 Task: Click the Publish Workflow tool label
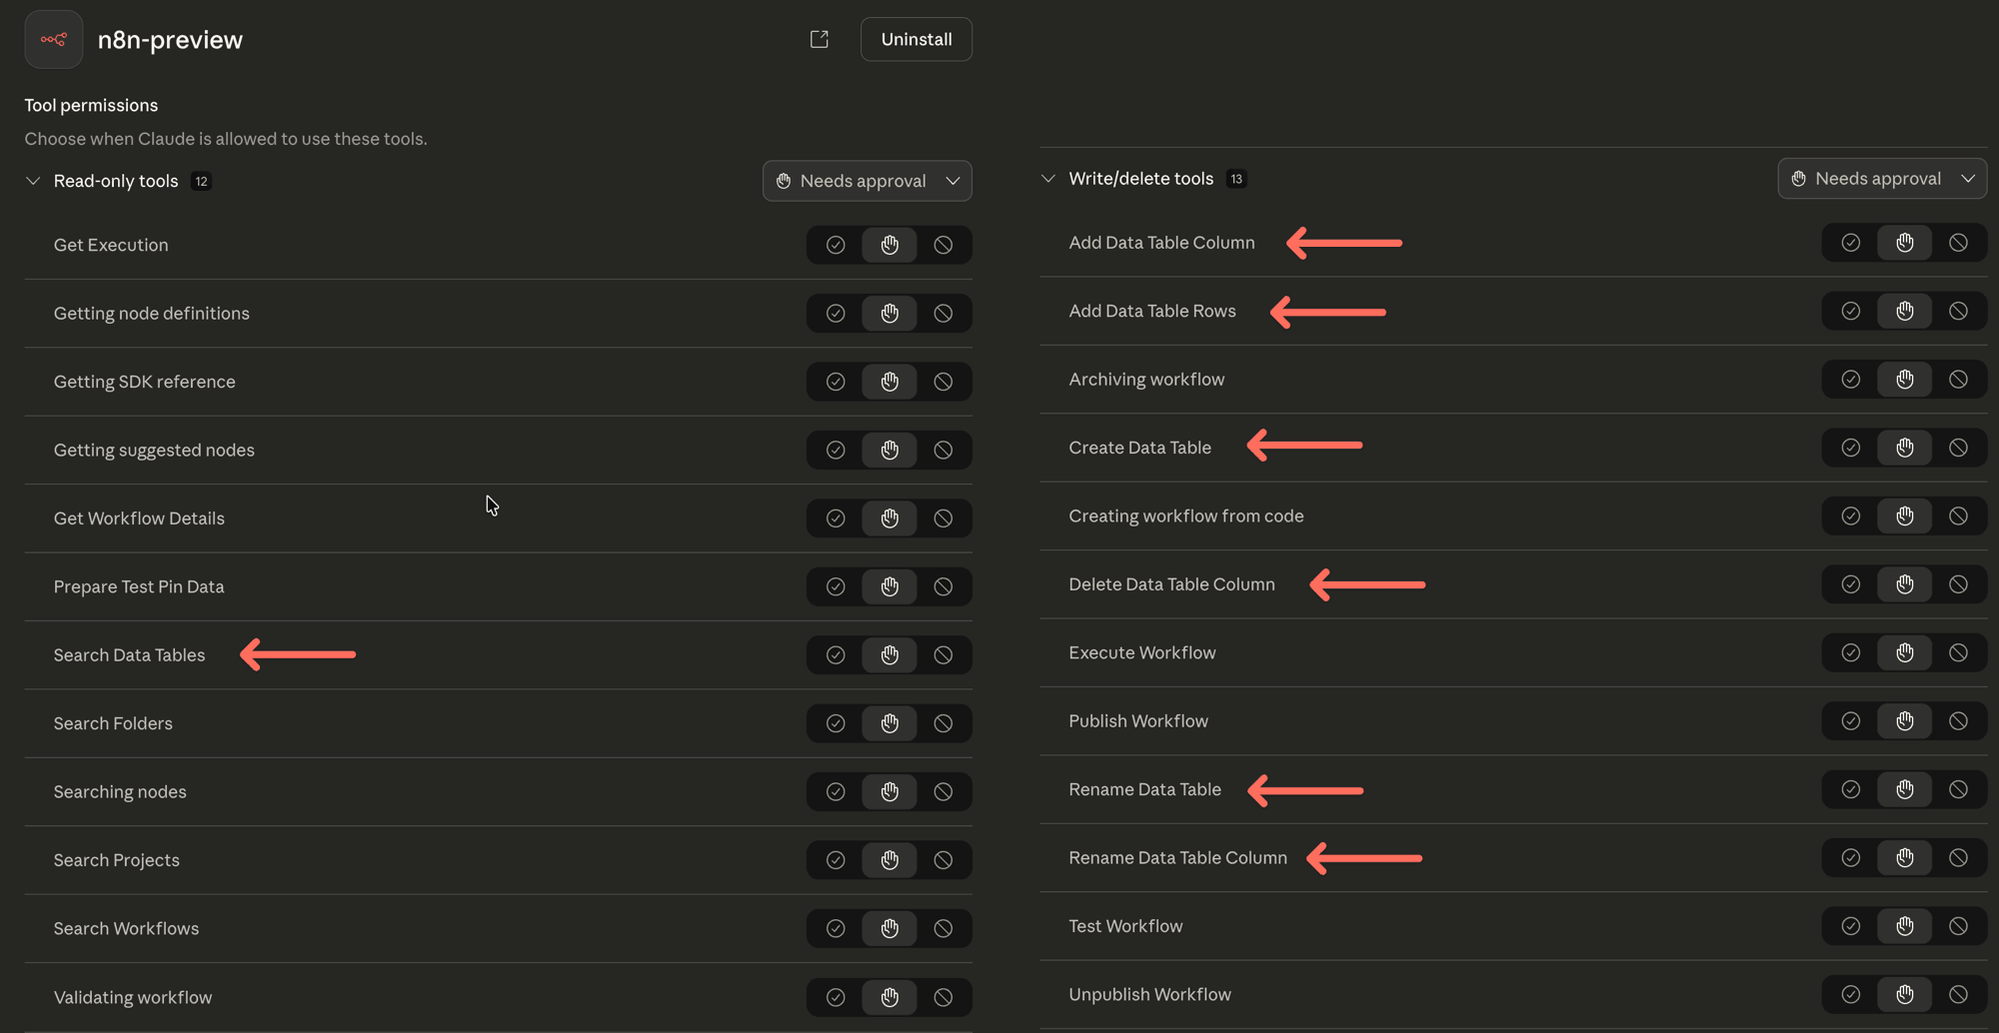tap(1138, 721)
